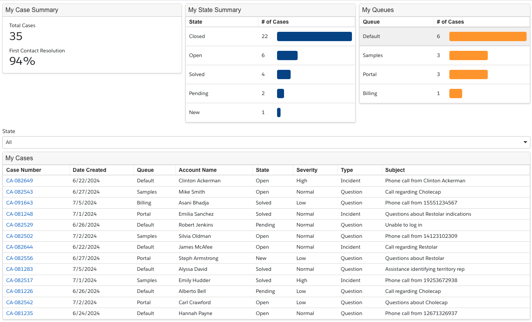
Task: Open the CA-091643 billing case
Action: click(19, 203)
